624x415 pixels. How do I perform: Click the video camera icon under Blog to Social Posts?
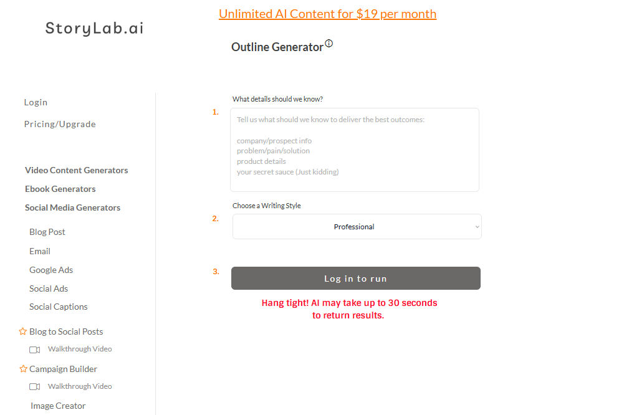[x=35, y=350]
